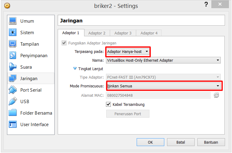Screen dimensions: 232x153
Task: Select the Sistem chip icon
Action: (12, 32)
